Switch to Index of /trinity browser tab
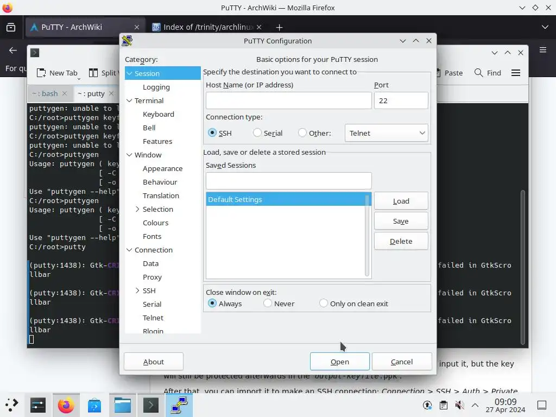 tap(208, 27)
